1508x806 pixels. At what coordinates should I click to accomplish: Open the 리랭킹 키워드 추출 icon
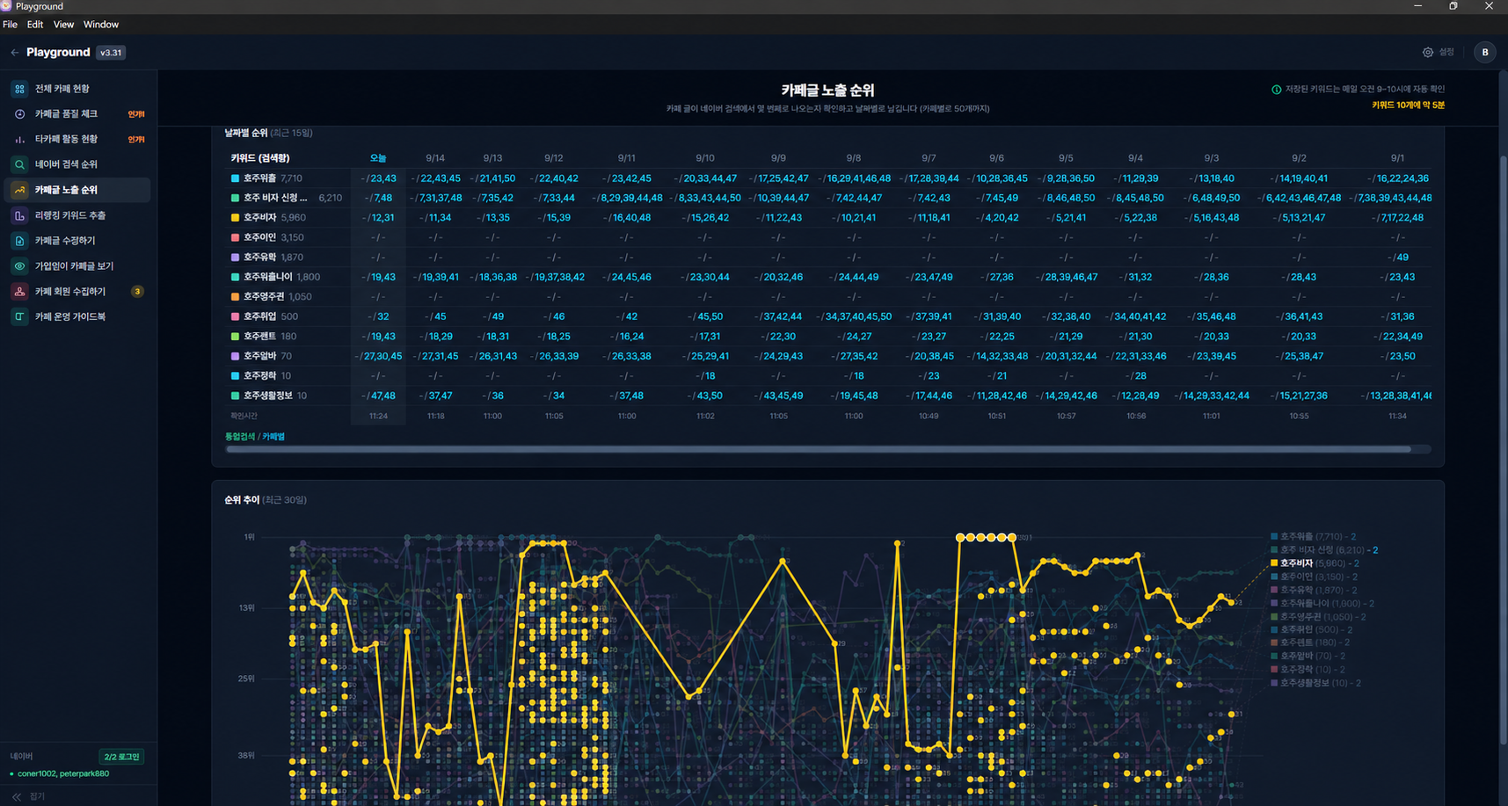point(19,215)
